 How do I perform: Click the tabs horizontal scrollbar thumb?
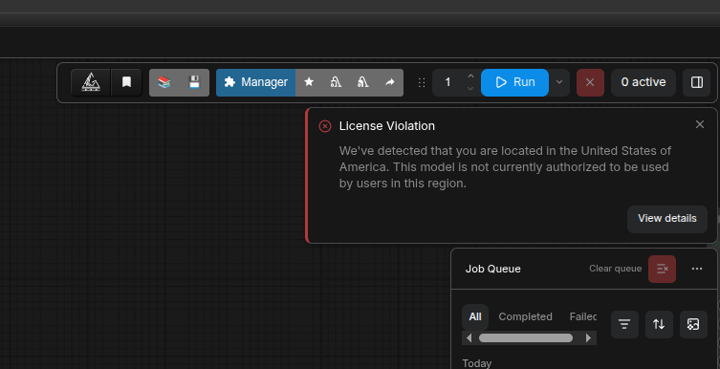pyautogui.click(x=526, y=338)
